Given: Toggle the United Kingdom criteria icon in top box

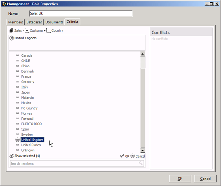Looking at the screenshot, I should click(x=12, y=38).
